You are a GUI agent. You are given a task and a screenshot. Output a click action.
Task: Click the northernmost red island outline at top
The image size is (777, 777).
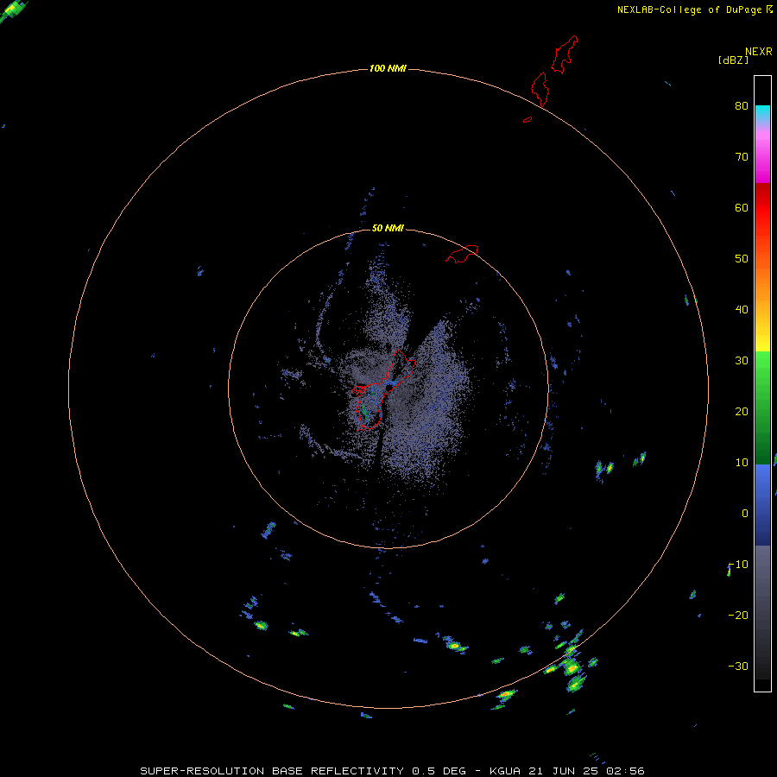565,54
